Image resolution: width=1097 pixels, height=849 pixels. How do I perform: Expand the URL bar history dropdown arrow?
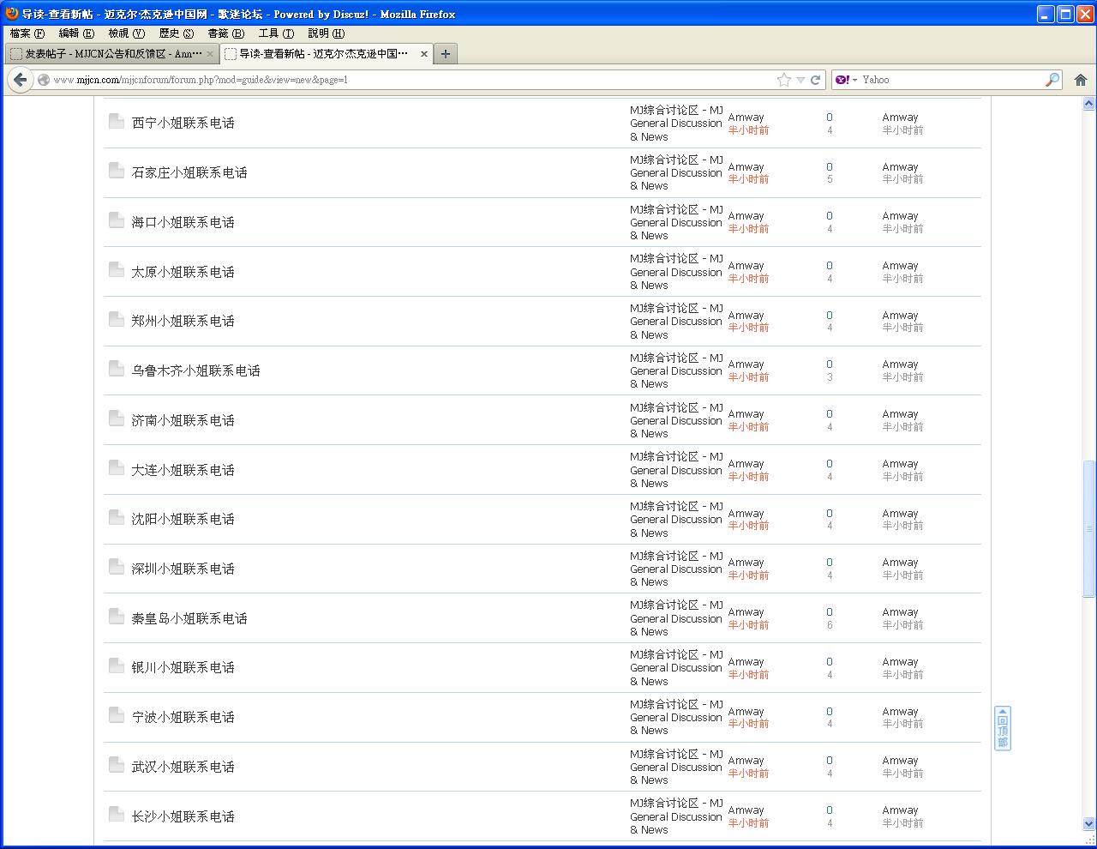pos(800,80)
